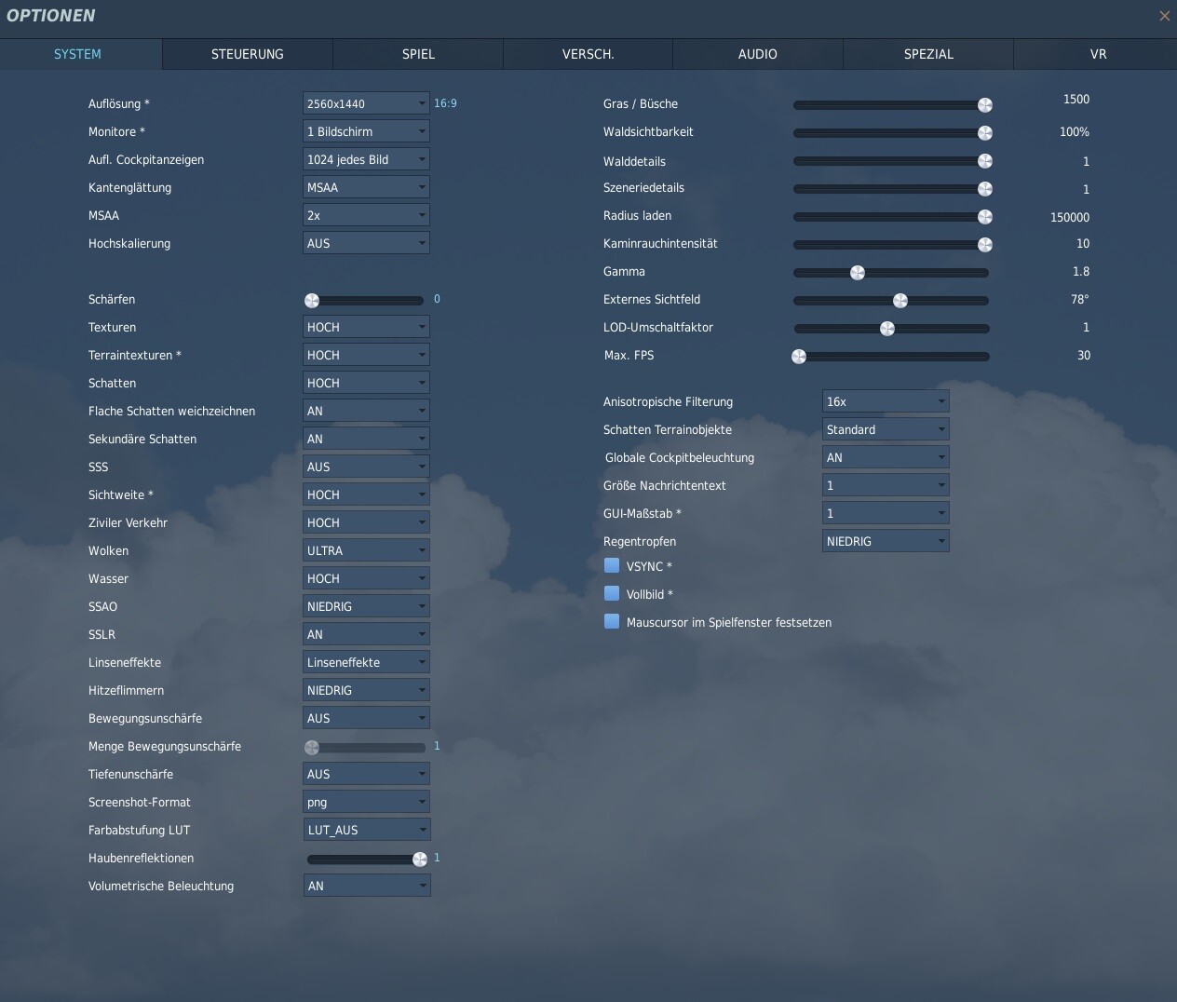Viewport: 1177px width, 1002px height.
Task: Open the SSAO dropdown
Action: (366, 606)
